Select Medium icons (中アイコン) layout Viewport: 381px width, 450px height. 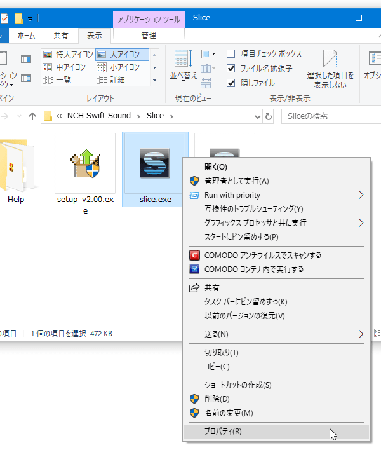tap(65, 67)
